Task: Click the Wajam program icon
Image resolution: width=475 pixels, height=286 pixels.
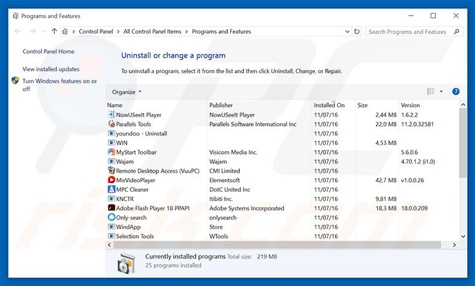Action: pos(111,161)
